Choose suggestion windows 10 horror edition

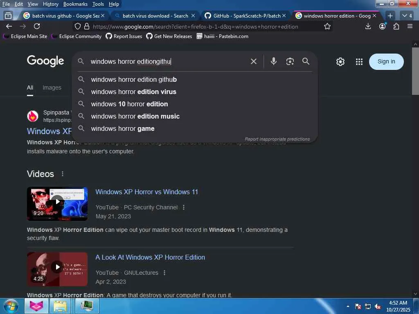[x=195, y=104]
